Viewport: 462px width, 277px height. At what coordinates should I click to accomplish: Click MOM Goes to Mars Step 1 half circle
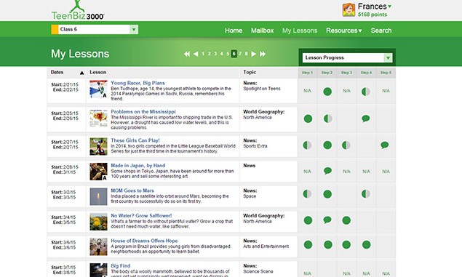pos(307,193)
